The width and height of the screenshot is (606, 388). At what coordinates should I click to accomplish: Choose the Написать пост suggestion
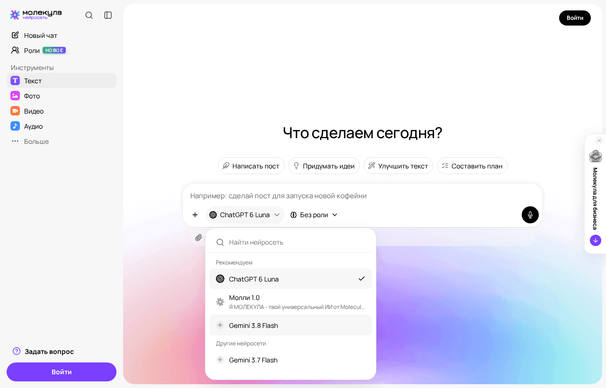point(251,166)
